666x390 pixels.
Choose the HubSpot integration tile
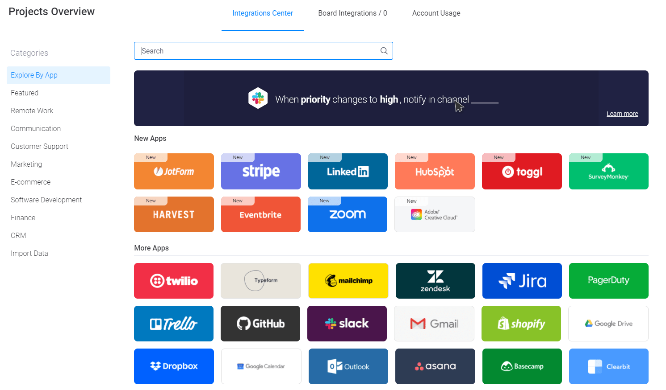coord(435,171)
